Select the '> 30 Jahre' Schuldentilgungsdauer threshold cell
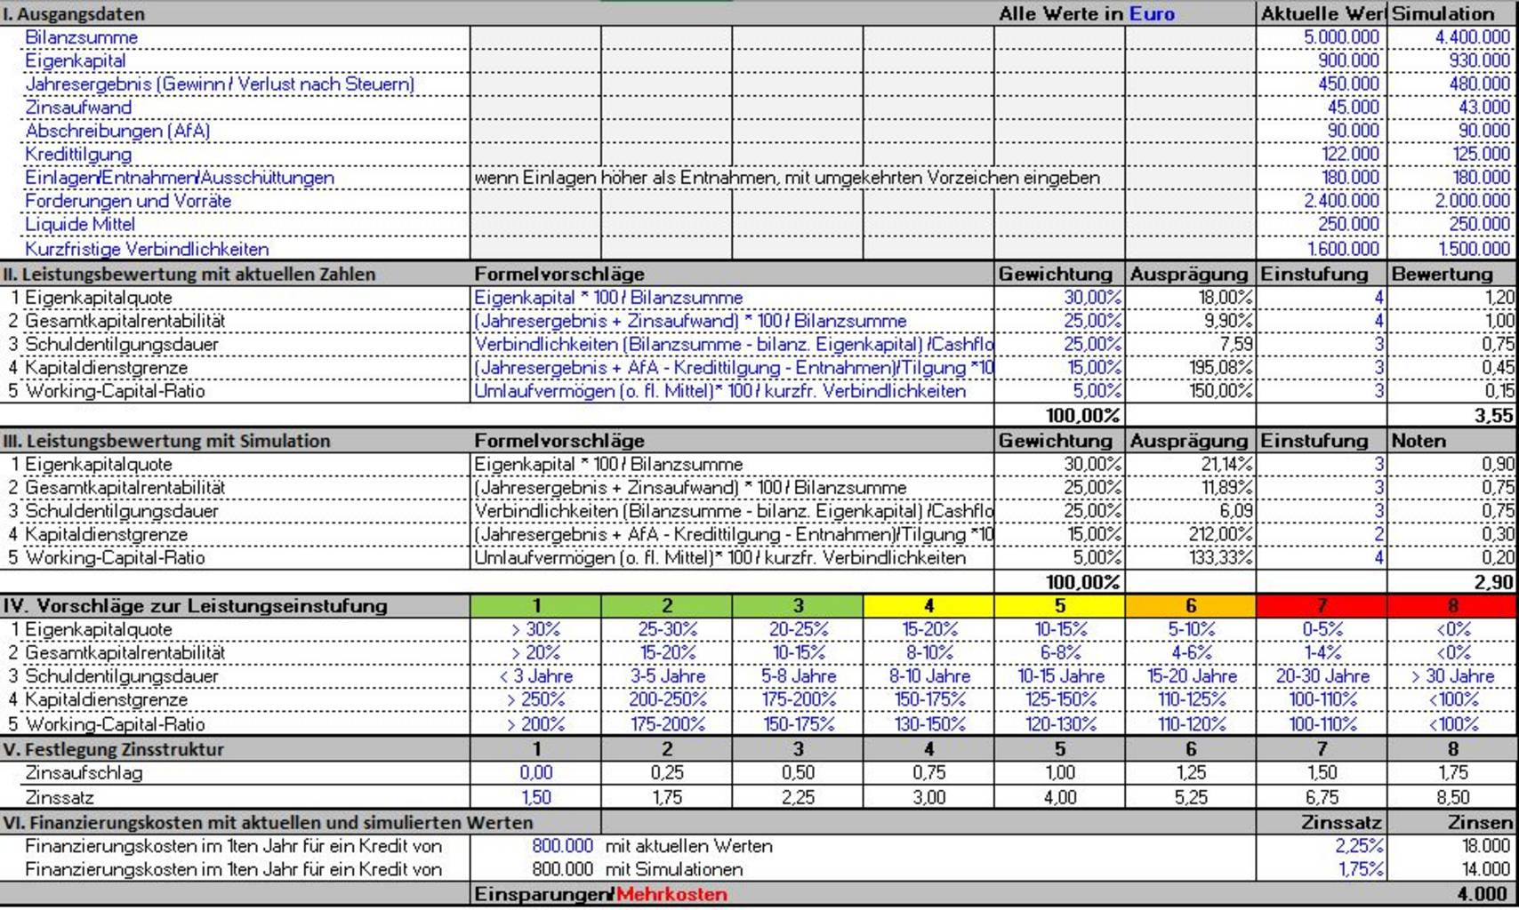This screenshot has width=1519, height=910. coord(1452,676)
